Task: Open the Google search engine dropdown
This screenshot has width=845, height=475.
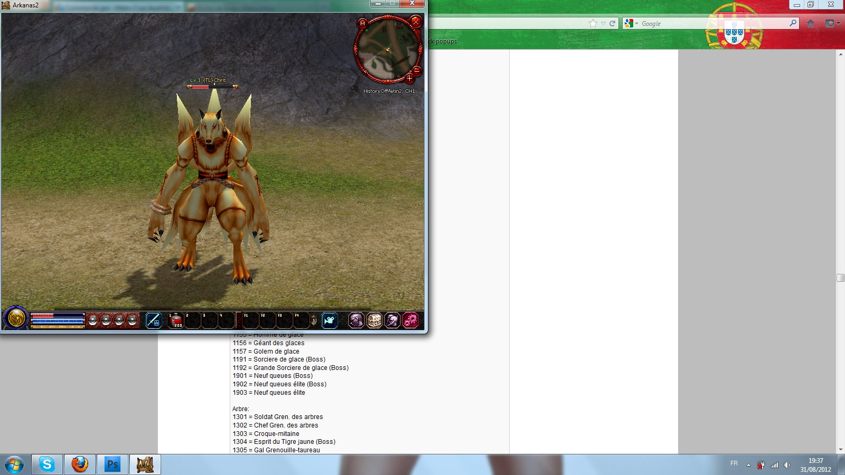Action: (631, 23)
